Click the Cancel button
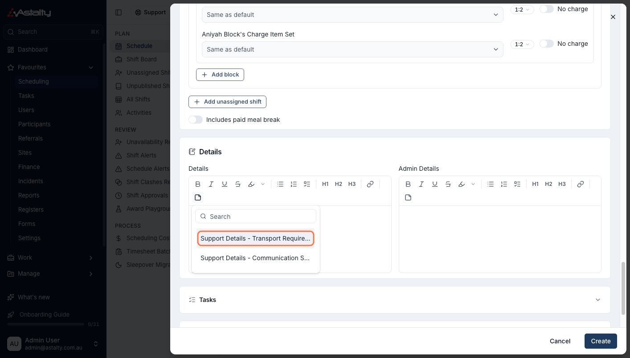The image size is (630, 358). [560, 341]
